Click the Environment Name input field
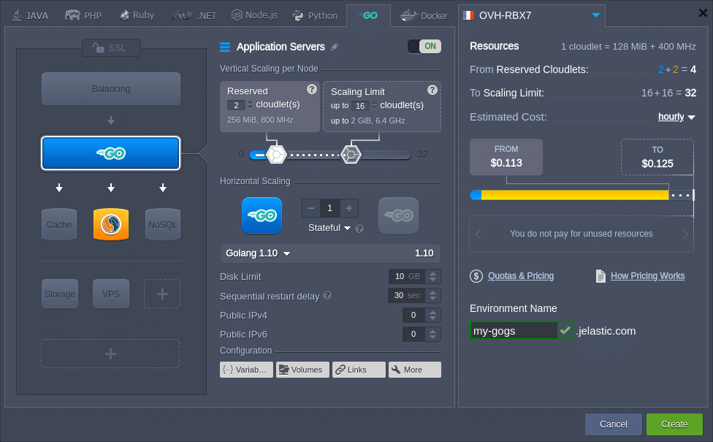 (514, 331)
